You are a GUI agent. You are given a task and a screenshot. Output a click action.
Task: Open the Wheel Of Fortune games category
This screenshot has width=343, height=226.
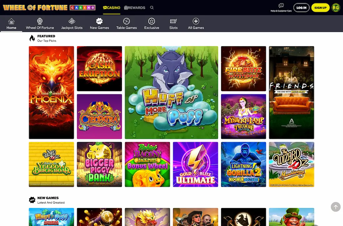[40, 21]
